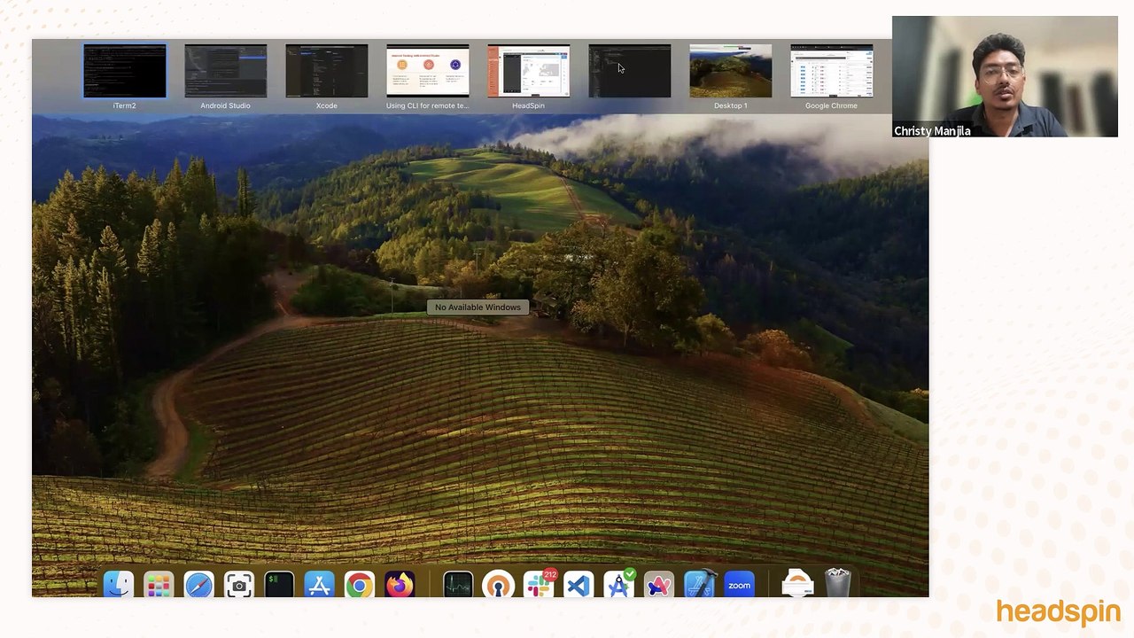Click the Dock icon with green checkmark badge
The height and width of the screenshot is (638, 1134).
coord(619,585)
